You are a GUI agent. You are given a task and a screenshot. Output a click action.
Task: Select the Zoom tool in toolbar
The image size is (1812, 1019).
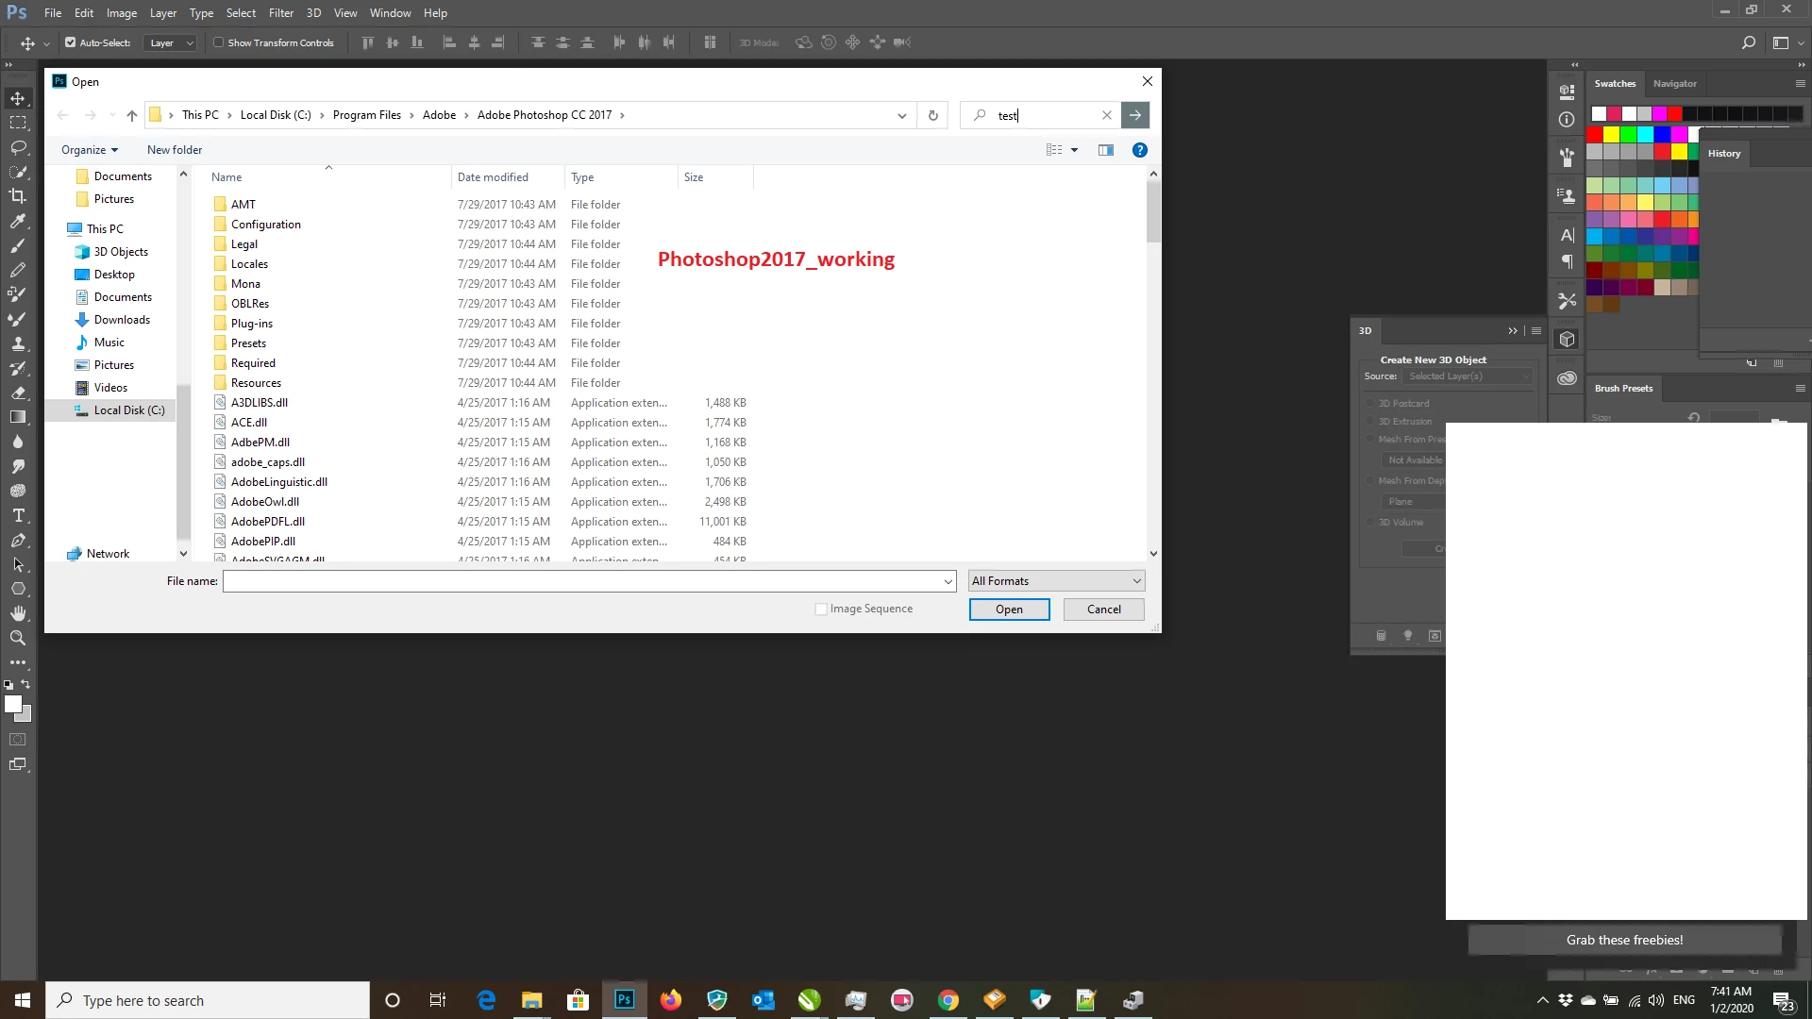18,638
